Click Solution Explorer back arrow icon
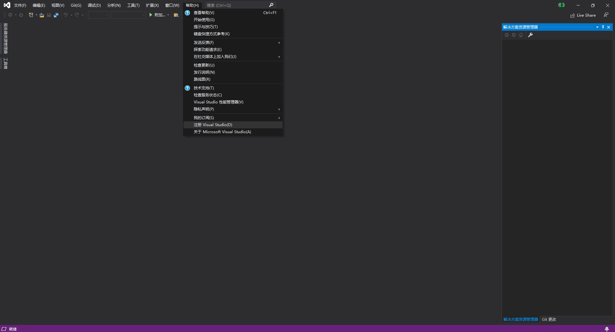615x332 pixels. tap(507, 35)
